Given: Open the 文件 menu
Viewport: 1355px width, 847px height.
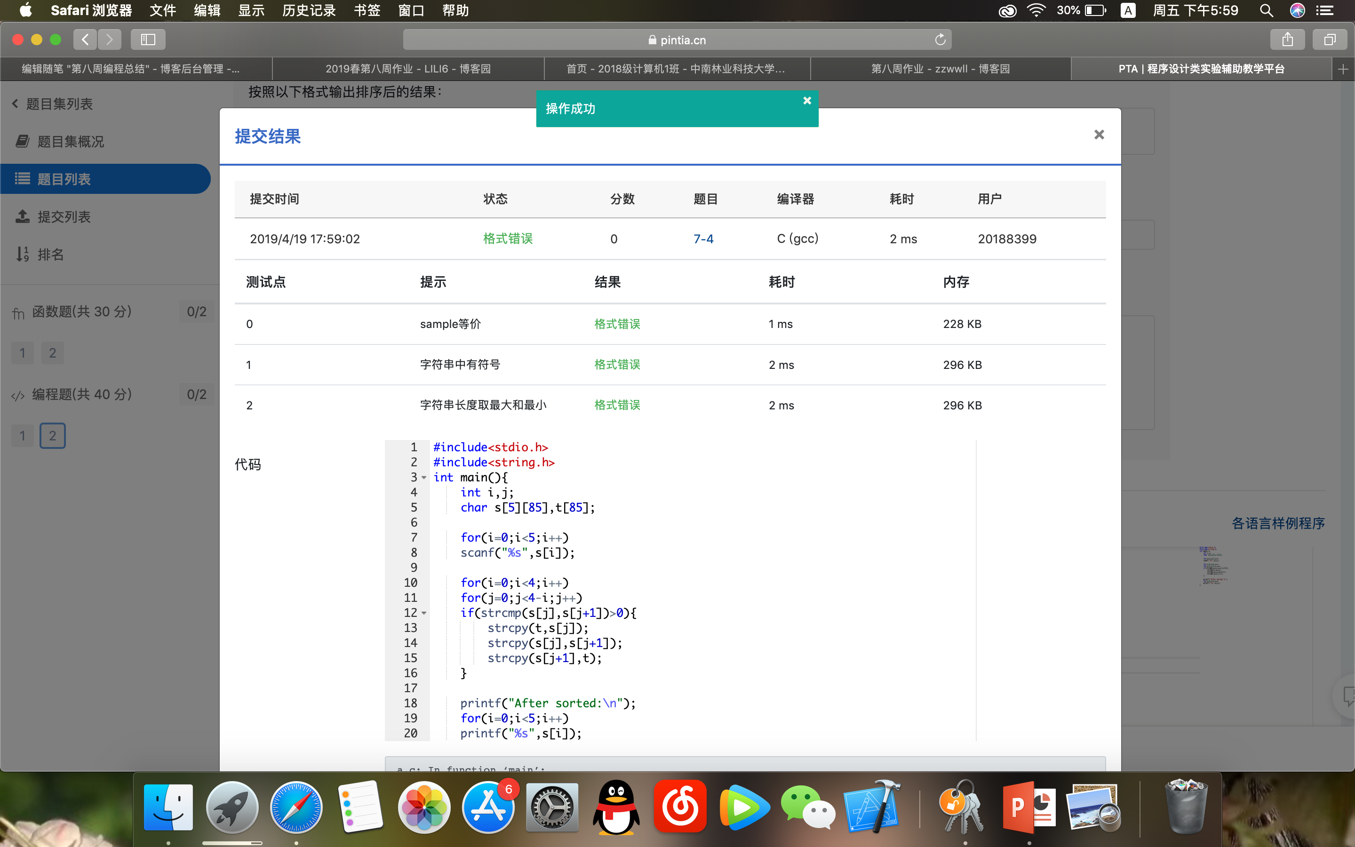Looking at the screenshot, I should [x=163, y=10].
